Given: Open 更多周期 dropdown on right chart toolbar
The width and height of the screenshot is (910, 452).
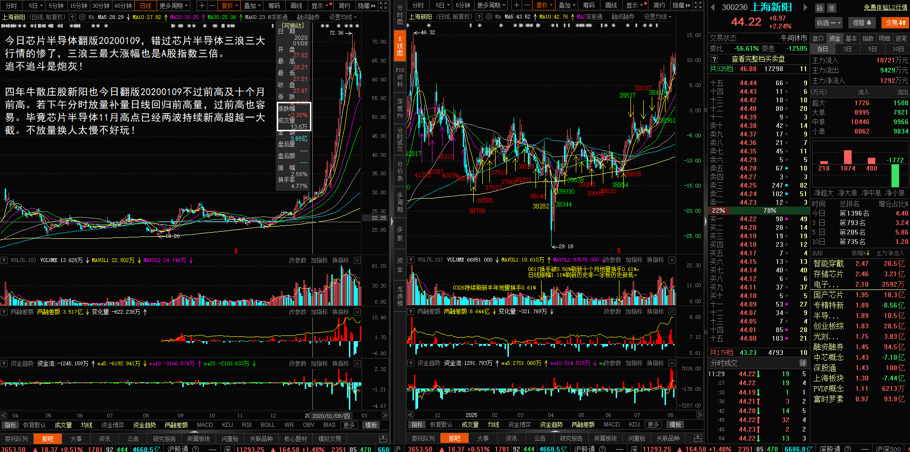Looking at the screenshot, I should [x=491, y=6].
